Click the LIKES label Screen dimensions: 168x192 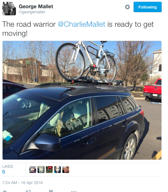8,166
